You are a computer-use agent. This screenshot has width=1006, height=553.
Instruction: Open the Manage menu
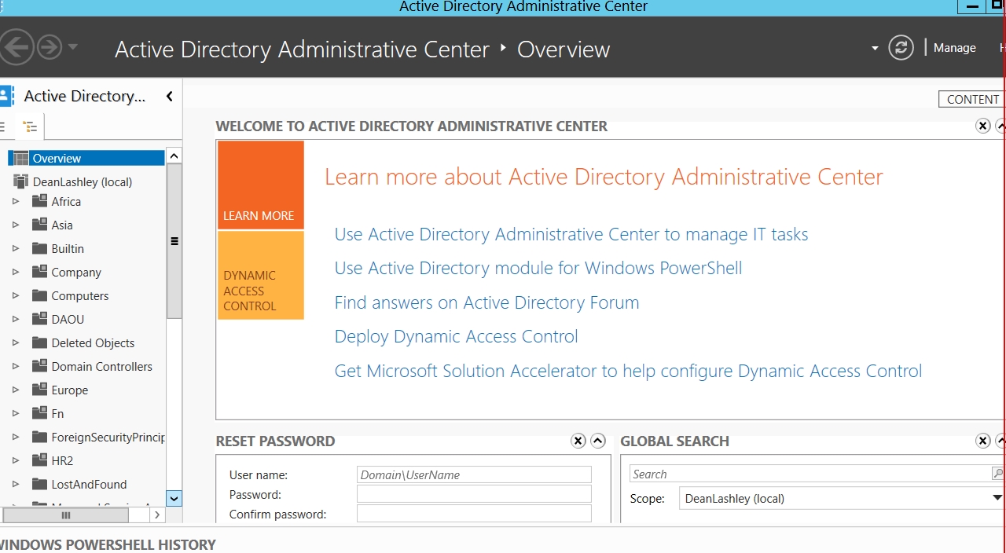coord(954,48)
